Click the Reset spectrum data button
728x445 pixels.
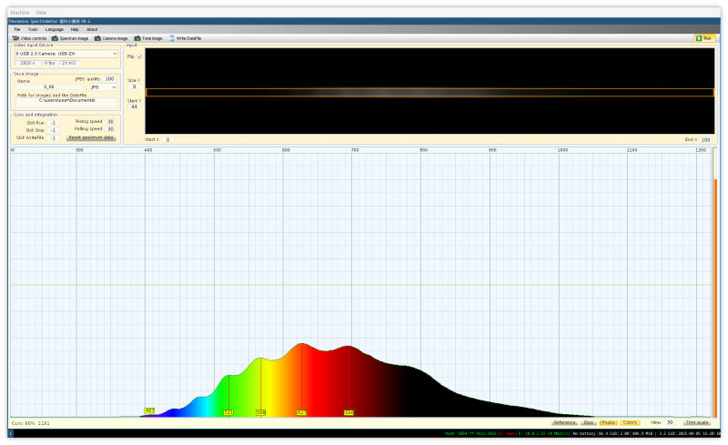92,137
